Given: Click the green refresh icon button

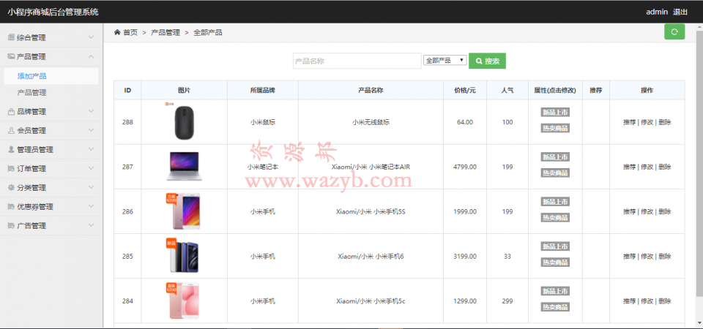Looking at the screenshot, I should pos(674,31).
